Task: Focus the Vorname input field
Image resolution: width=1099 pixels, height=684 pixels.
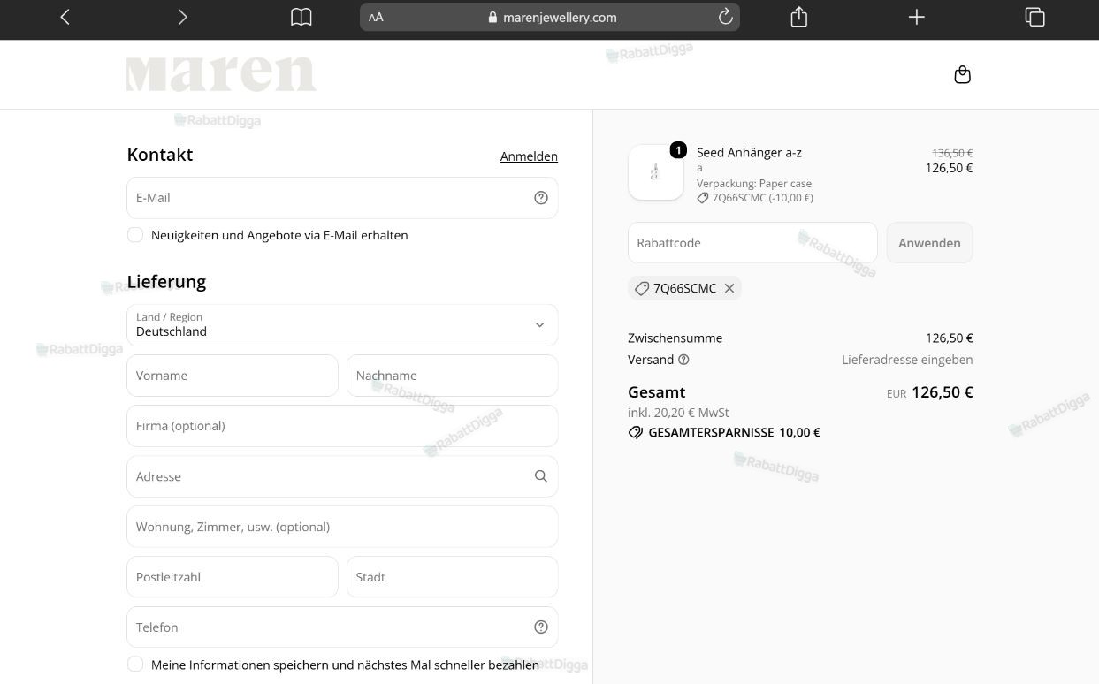Action: (x=233, y=376)
